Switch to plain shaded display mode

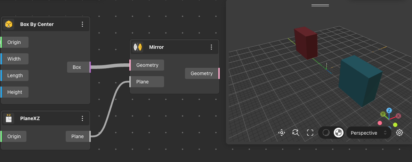(326, 133)
